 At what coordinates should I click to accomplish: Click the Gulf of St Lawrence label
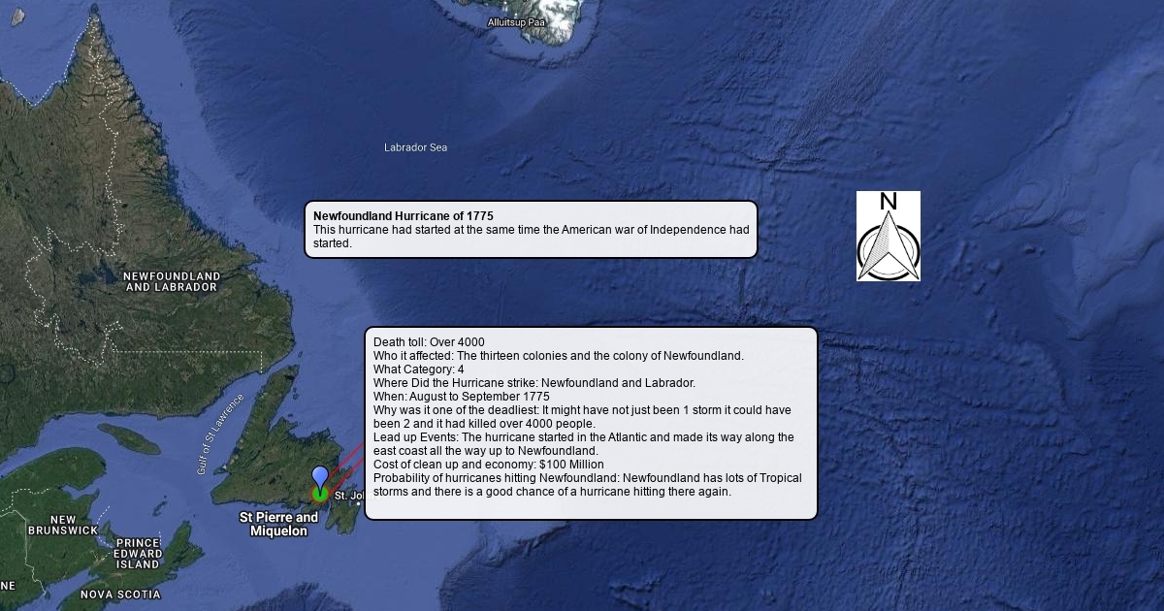[220, 434]
